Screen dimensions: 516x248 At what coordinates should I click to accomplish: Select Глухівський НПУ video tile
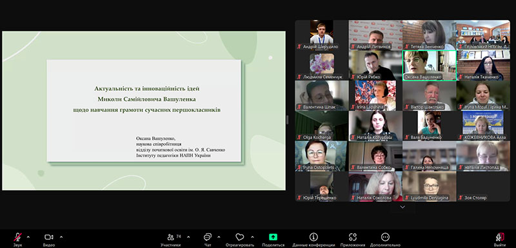[483, 35]
